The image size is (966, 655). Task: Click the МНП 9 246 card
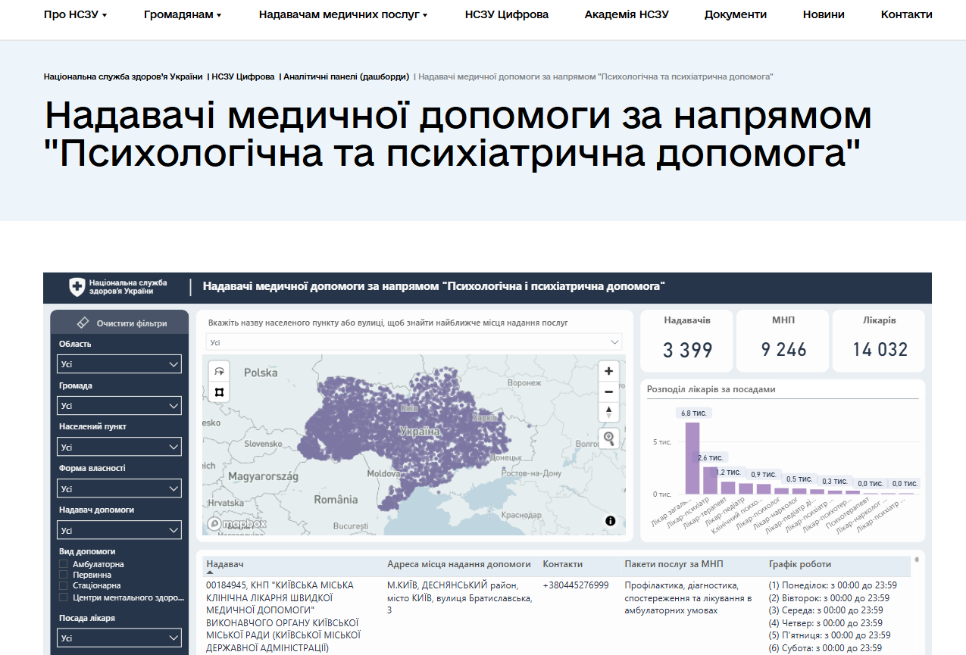click(783, 340)
